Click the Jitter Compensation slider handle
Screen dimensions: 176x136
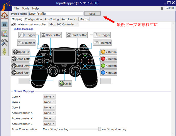click(x=99, y=129)
